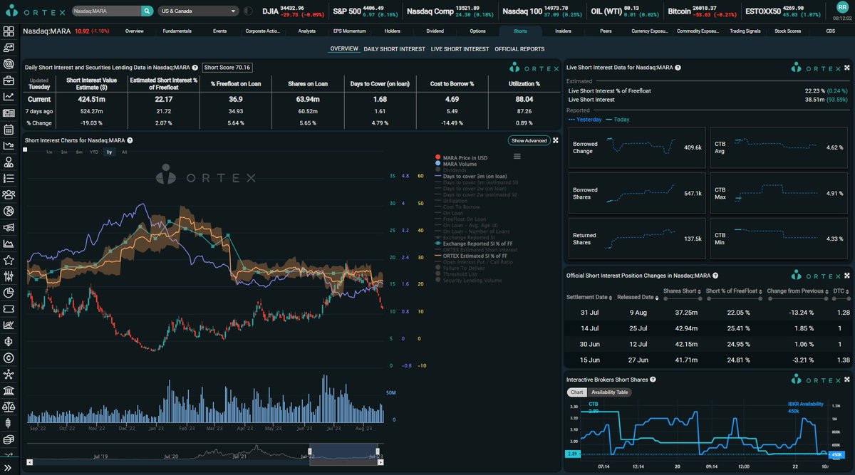The image size is (855, 475).
Task: Focus the Nasdaq:MARA ticker search field
Action: pos(105,11)
